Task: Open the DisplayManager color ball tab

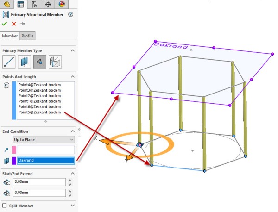Action: pos(62,4)
